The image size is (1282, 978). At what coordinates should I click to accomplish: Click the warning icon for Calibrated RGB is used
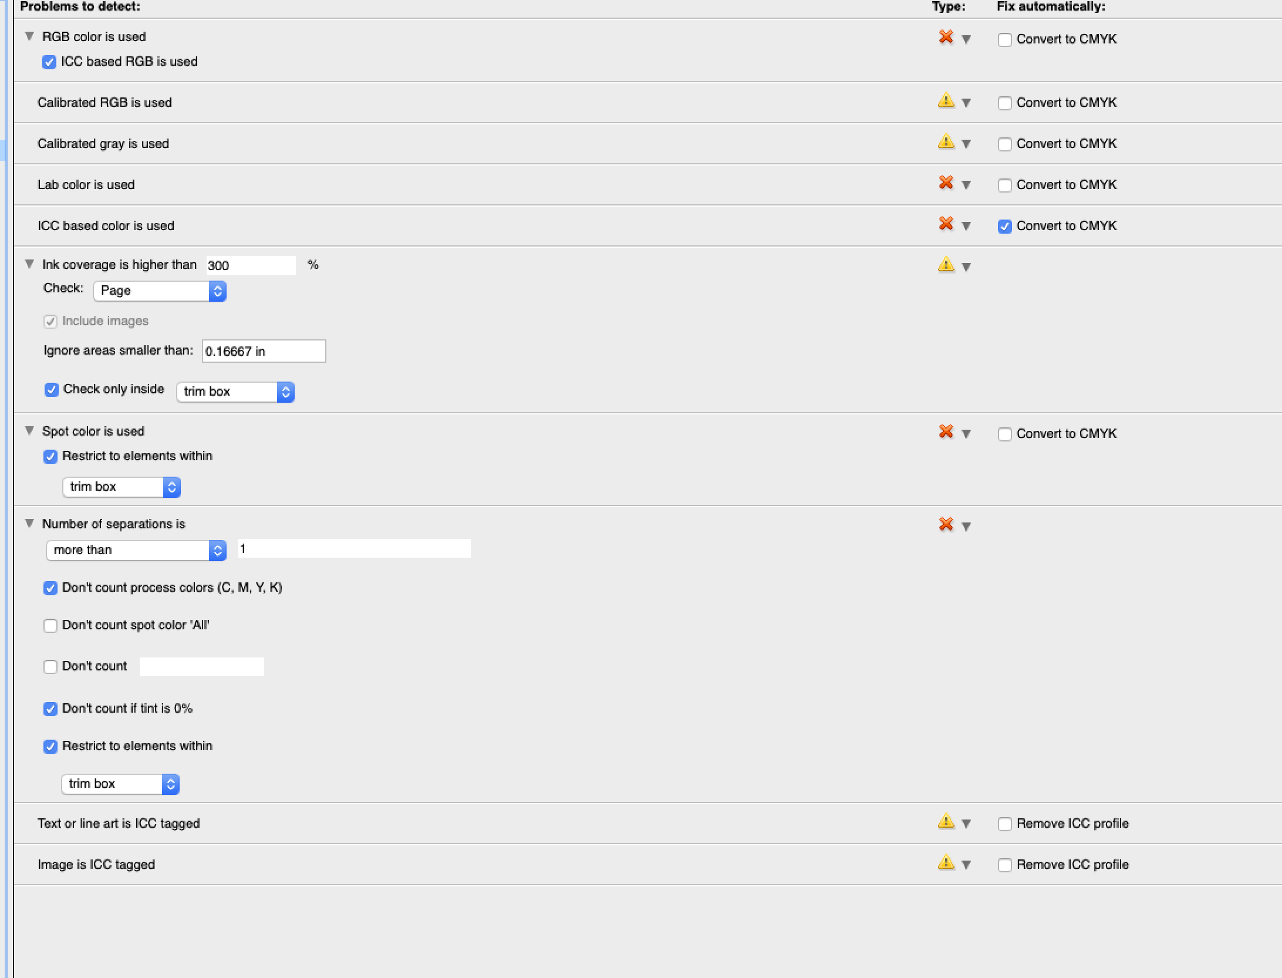(x=946, y=100)
